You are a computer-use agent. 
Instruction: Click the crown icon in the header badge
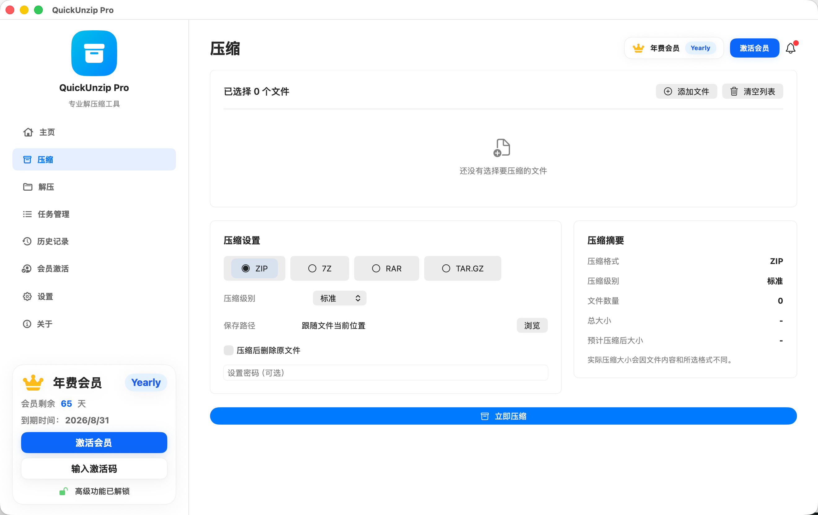click(x=638, y=48)
